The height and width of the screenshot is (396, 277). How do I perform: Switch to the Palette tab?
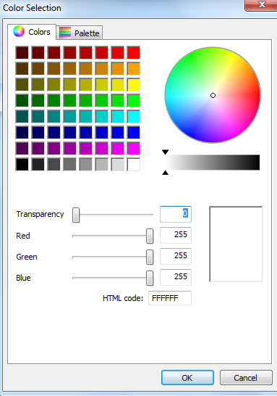(x=80, y=33)
